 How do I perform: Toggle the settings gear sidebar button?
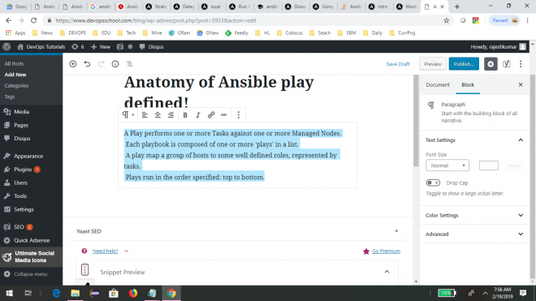491,64
